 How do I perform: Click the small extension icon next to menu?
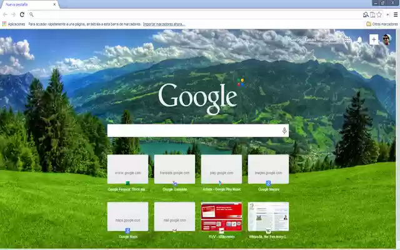click(387, 15)
